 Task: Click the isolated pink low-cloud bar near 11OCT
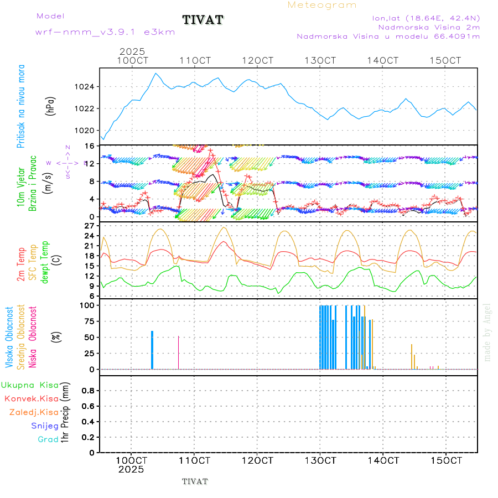(x=178, y=352)
